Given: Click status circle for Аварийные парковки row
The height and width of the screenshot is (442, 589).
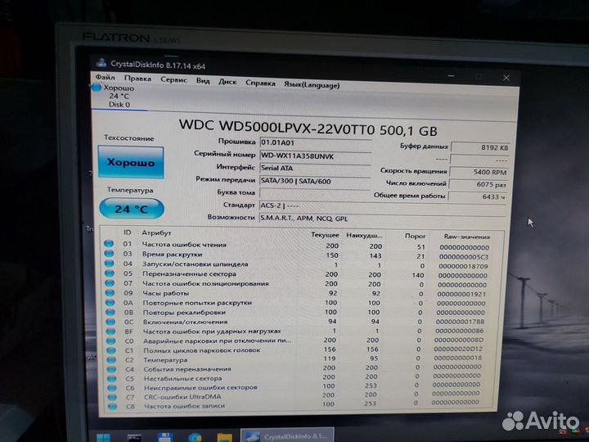Looking at the screenshot, I should coord(110,341).
